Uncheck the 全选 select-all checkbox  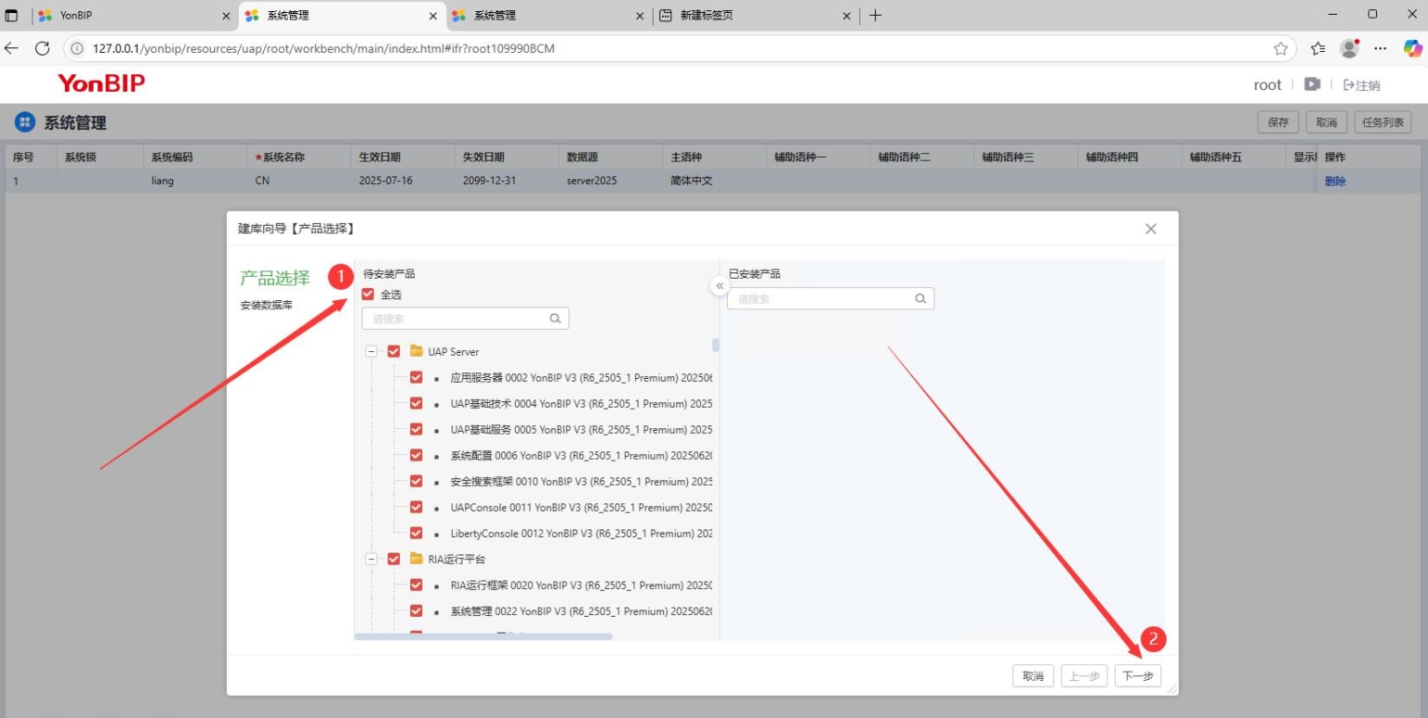pos(367,294)
